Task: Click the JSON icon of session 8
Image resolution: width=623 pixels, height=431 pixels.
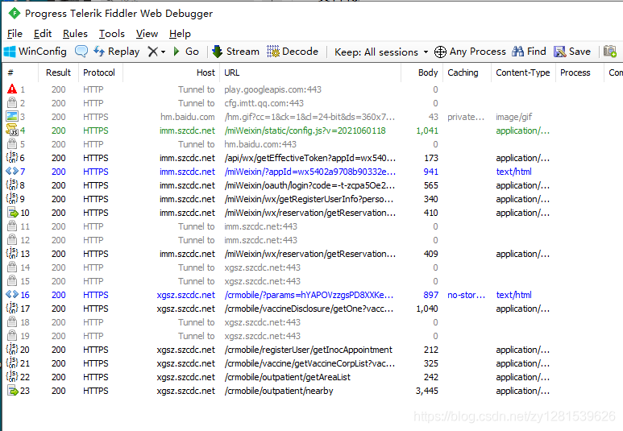Action: point(12,184)
